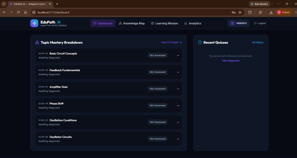This screenshot has height=158, width=297.
Task: Open a new browser tab with plus
Action: (x=57, y=4)
